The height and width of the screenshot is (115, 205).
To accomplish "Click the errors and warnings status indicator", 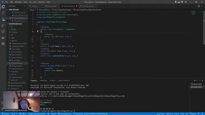I will point(22,114).
